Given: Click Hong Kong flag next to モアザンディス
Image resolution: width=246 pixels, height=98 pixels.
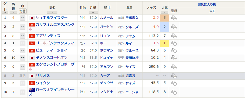Looking at the screenshot, I should click(x=32, y=36).
